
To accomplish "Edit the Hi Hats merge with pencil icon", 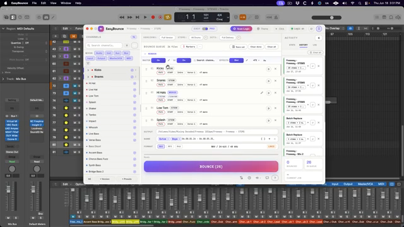I will pyautogui.click(x=262, y=93).
